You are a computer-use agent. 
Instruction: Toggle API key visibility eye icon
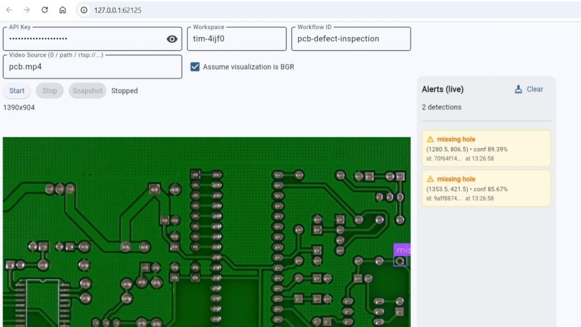click(x=172, y=39)
